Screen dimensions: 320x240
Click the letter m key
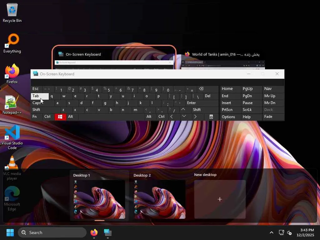coord(138,110)
